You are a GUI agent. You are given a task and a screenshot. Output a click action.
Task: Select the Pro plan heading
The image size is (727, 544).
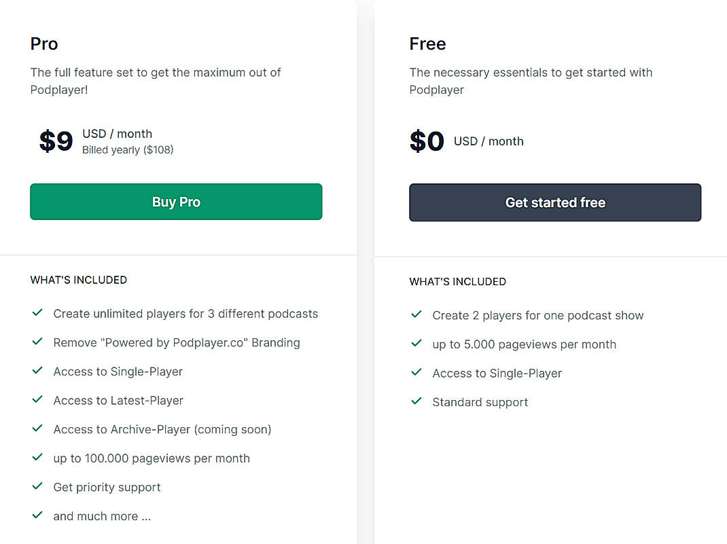pos(43,43)
